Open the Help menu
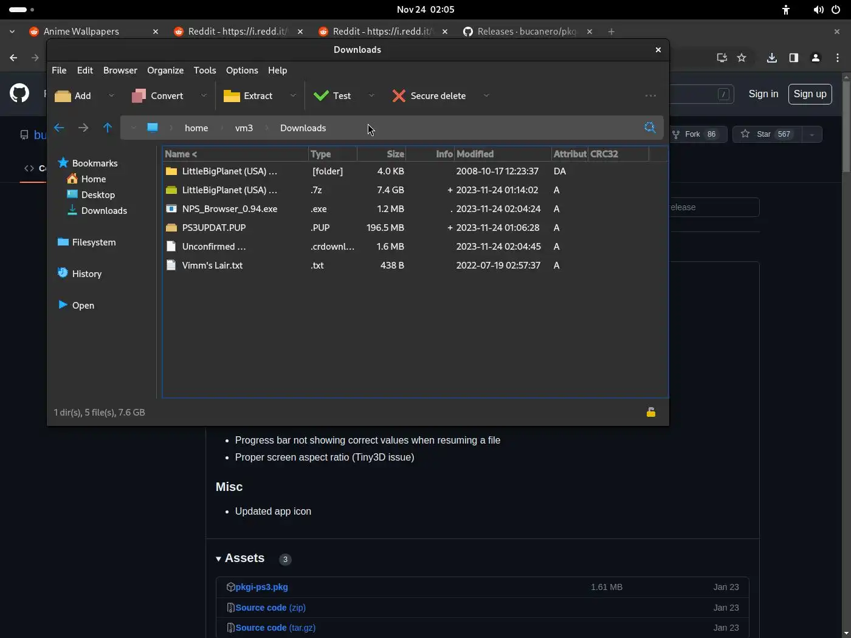 (277, 70)
